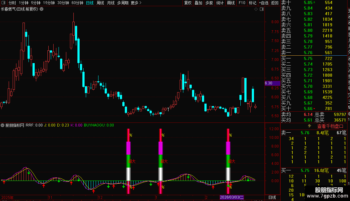Click the 2026/03/03/二 date marker
350x201 pixels.
click(x=232, y=197)
